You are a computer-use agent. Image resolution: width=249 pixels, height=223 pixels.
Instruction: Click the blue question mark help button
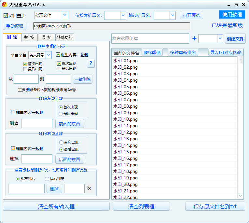click(91, 63)
